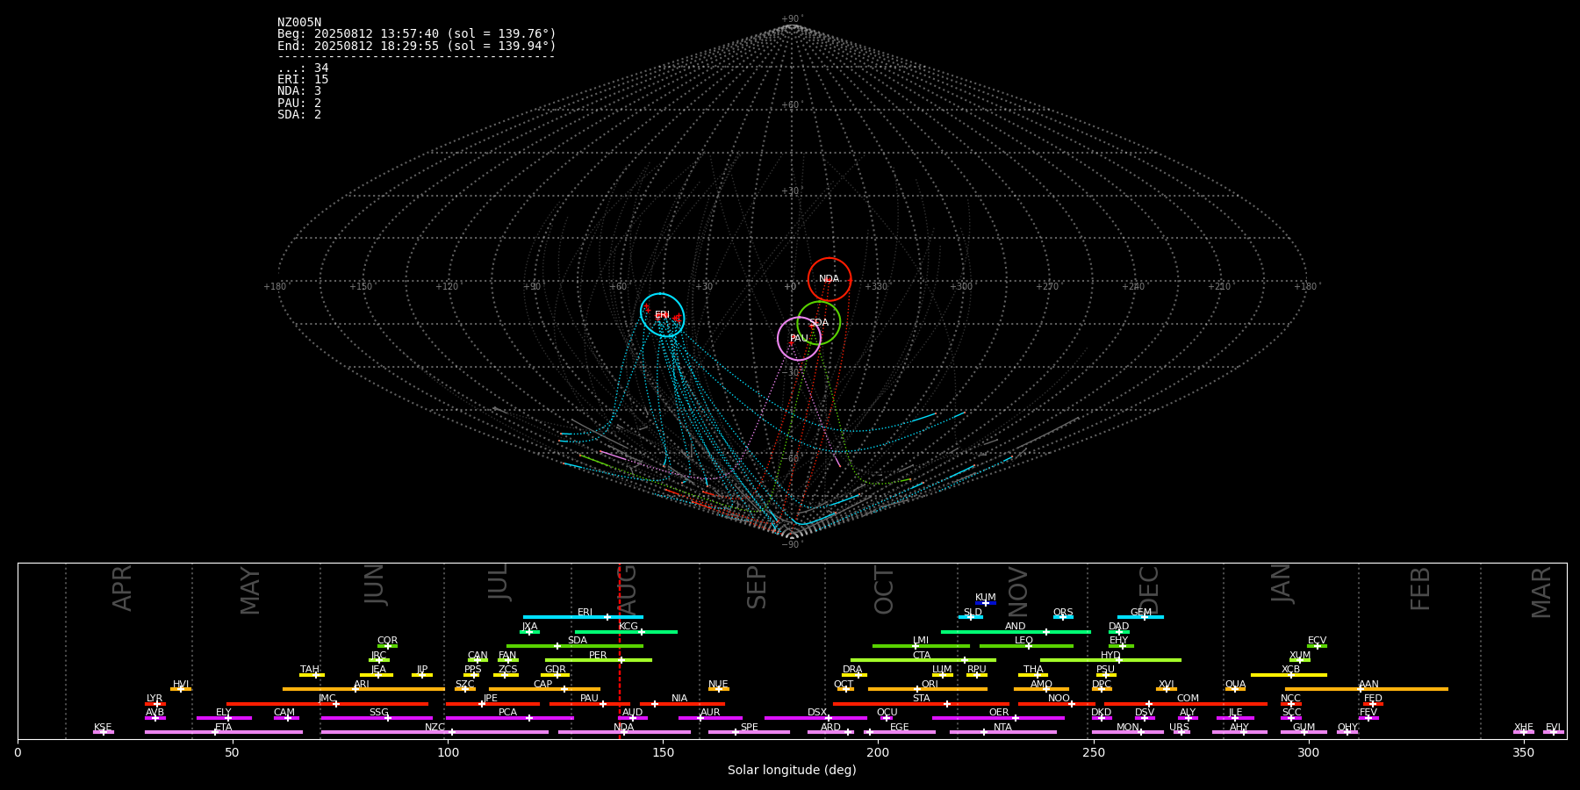This screenshot has height=790, width=1580.
Task: Click the pink NDA activity bar in timeline
Action: (624, 732)
